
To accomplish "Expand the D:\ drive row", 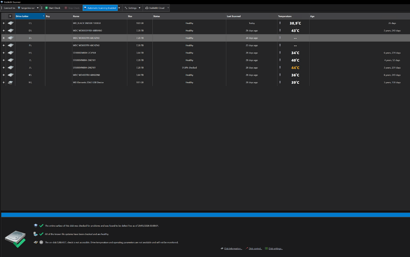I will click(x=4, y=31).
